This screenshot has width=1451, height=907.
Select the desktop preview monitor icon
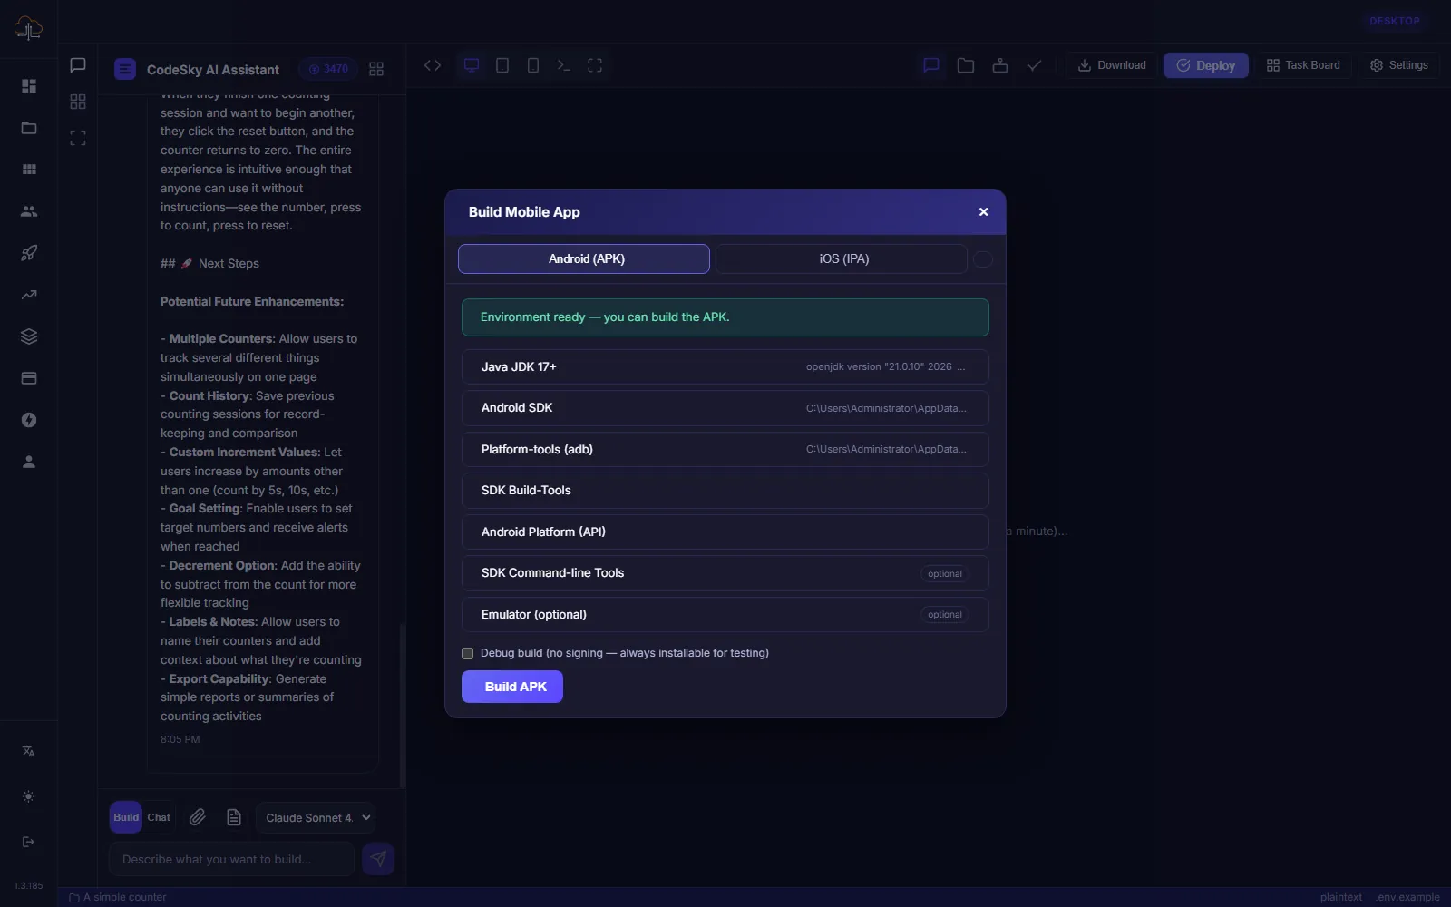[x=472, y=65]
